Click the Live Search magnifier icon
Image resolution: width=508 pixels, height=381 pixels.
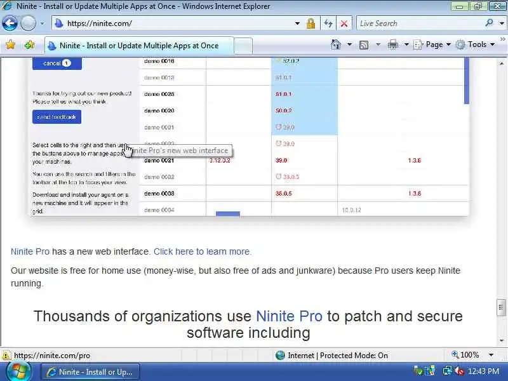tap(489, 23)
